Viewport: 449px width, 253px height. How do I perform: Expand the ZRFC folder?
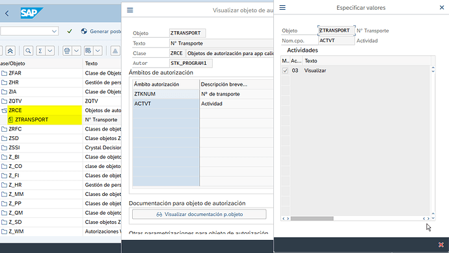[x=4, y=129]
